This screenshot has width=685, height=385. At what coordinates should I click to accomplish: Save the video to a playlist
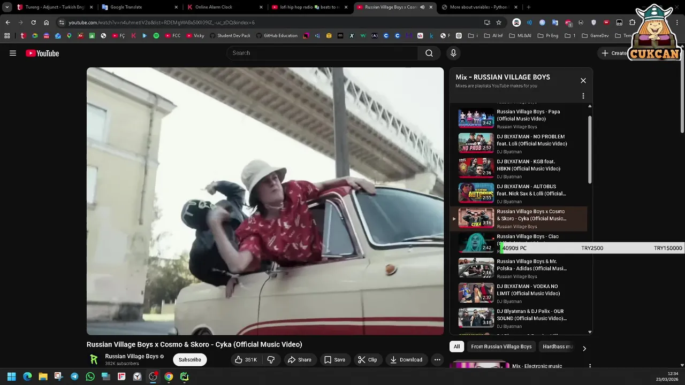point(334,360)
